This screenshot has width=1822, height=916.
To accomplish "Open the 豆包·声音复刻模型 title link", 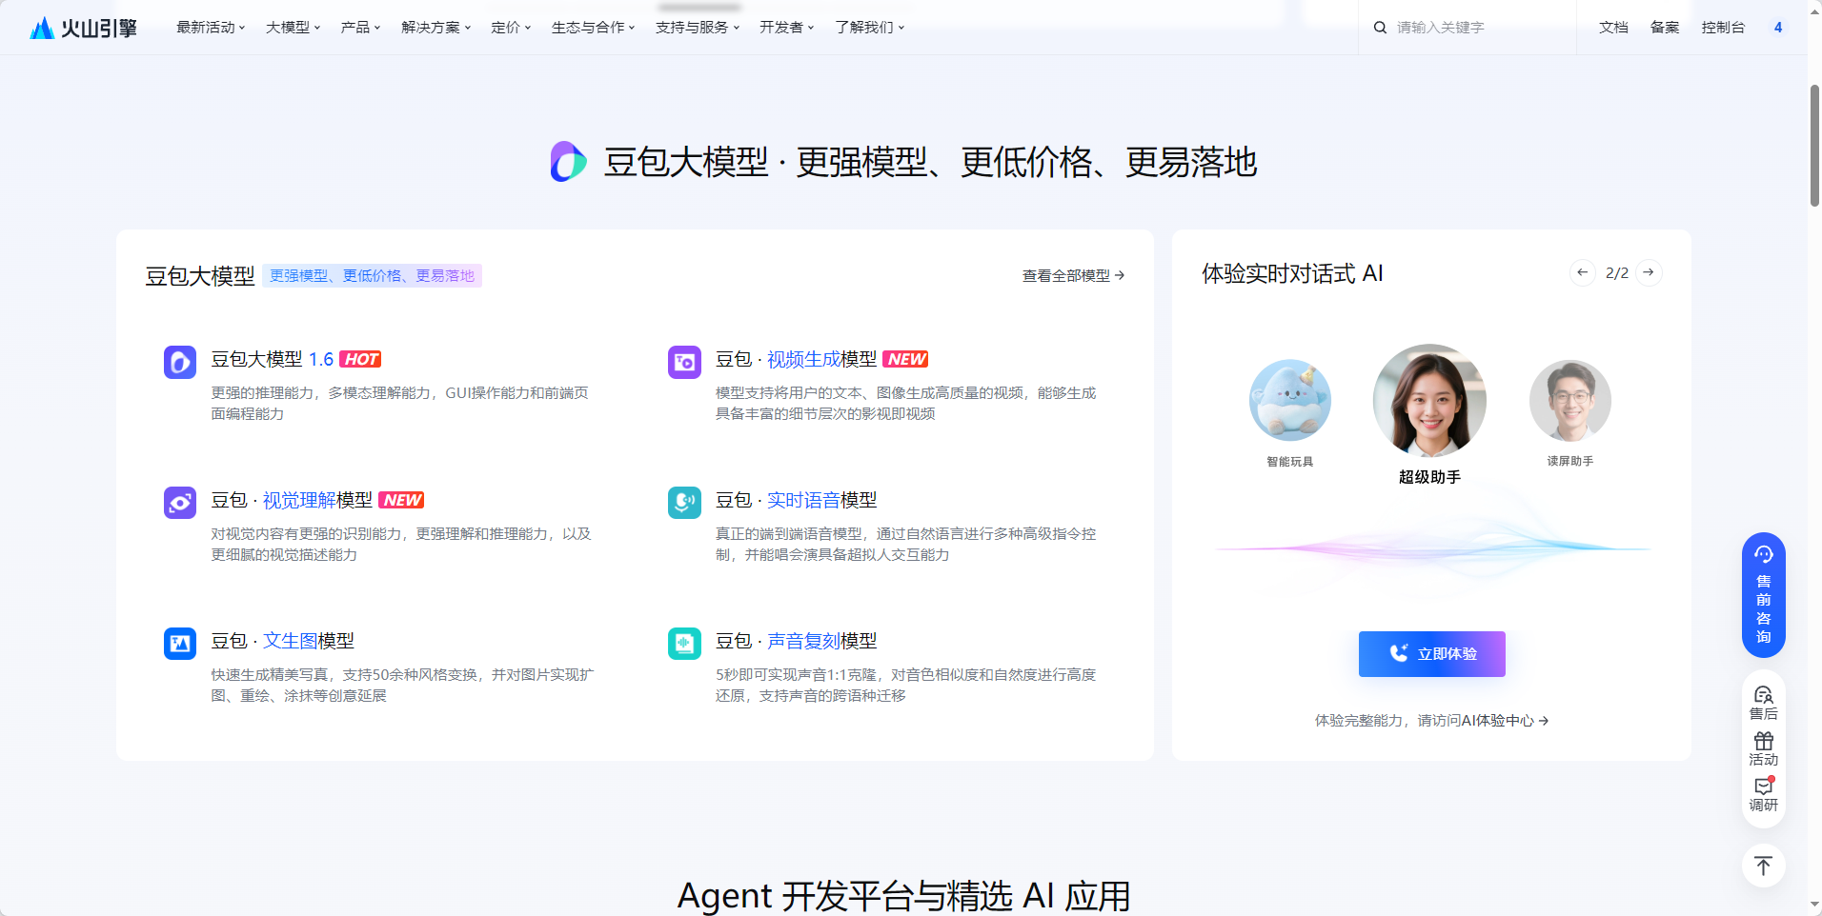I will (796, 641).
